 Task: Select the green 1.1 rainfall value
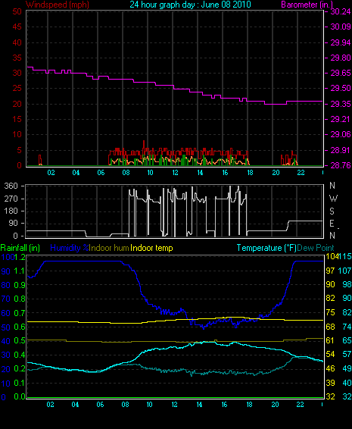[20, 271]
